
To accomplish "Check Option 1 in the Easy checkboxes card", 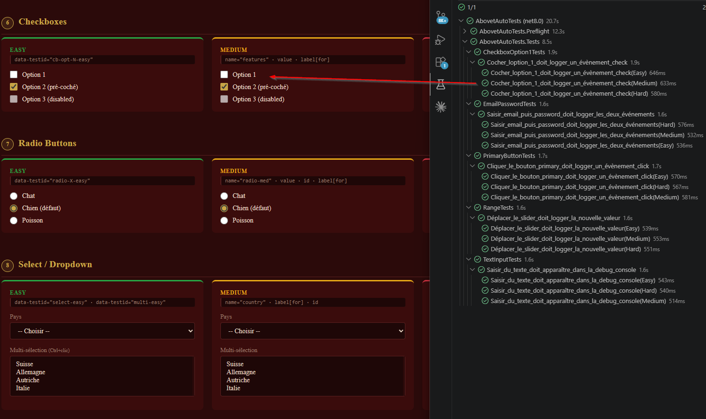I will (x=14, y=74).
